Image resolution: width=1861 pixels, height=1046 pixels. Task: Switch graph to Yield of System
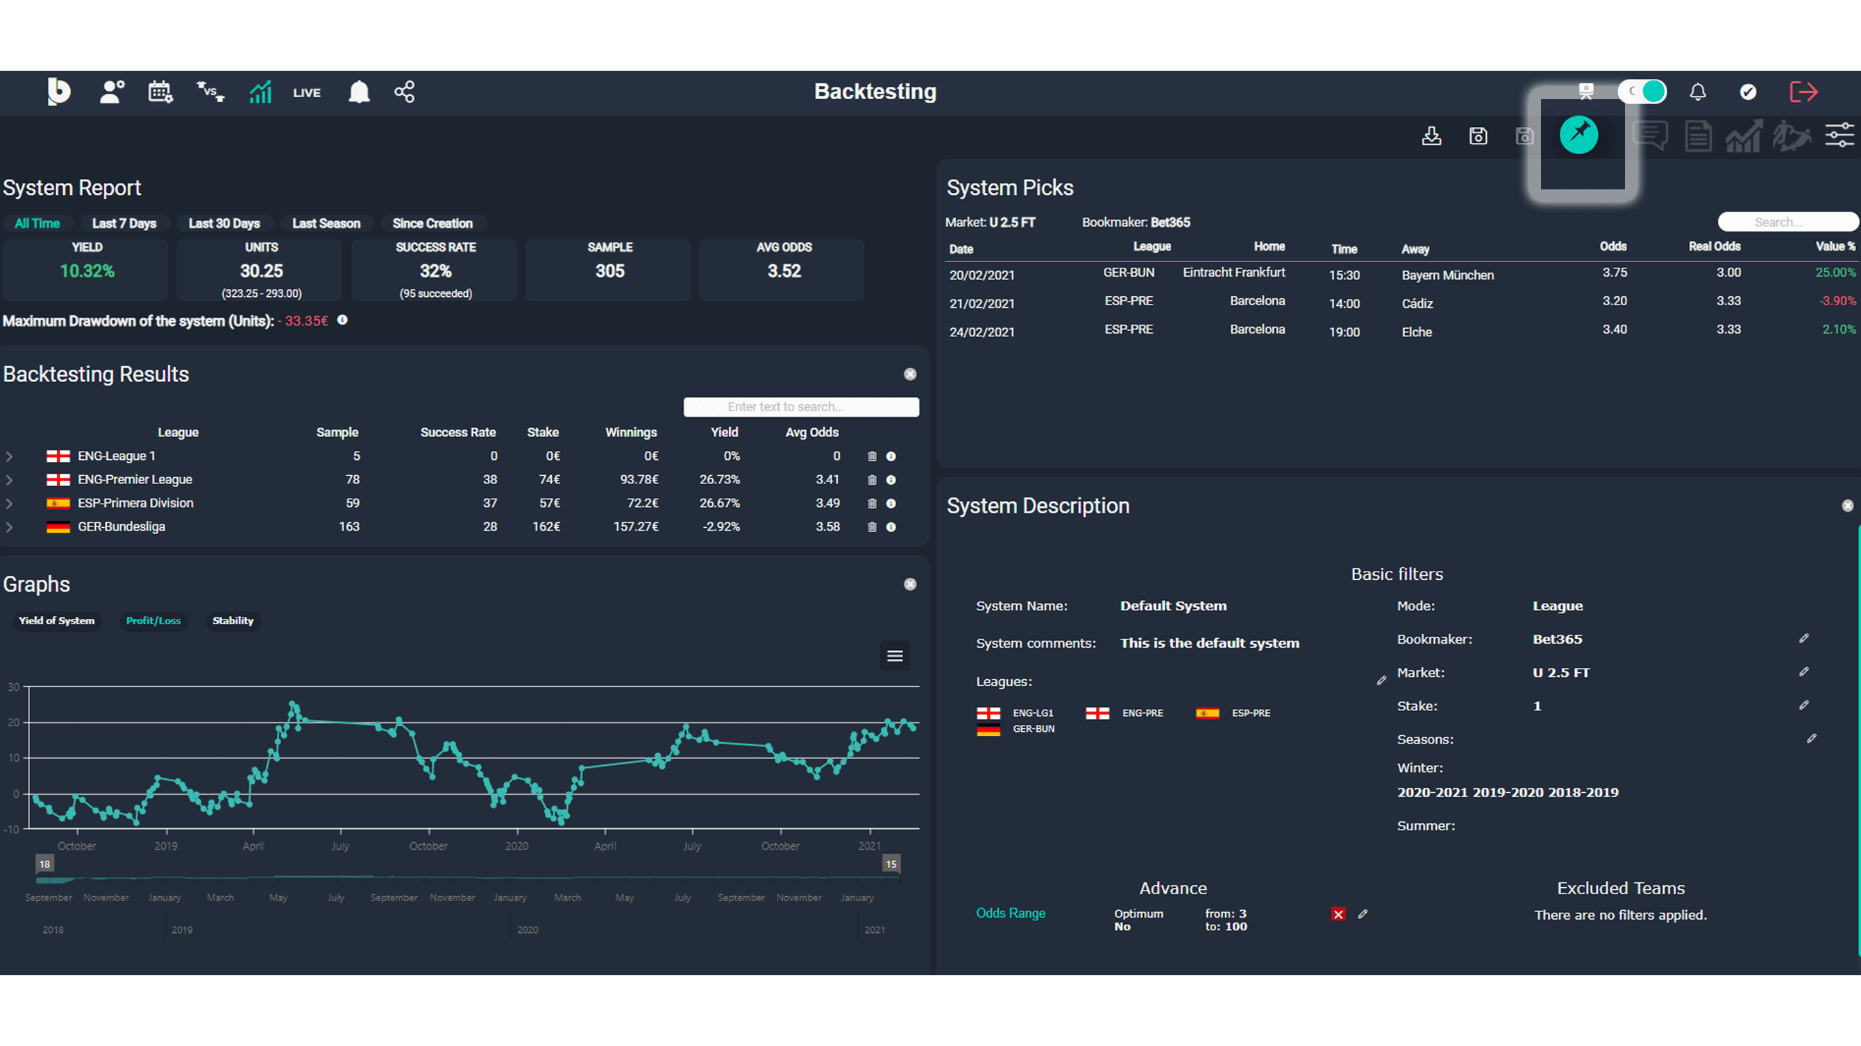[x=57, y=621]
